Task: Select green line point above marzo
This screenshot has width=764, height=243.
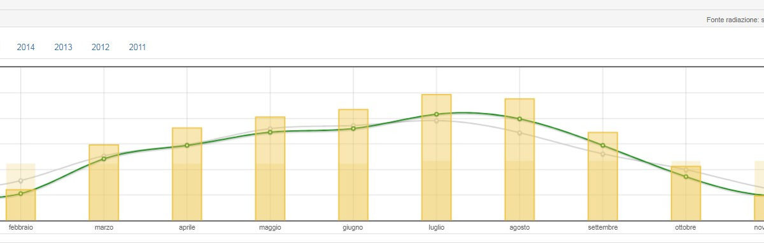Action: click(x=104, y=158)
